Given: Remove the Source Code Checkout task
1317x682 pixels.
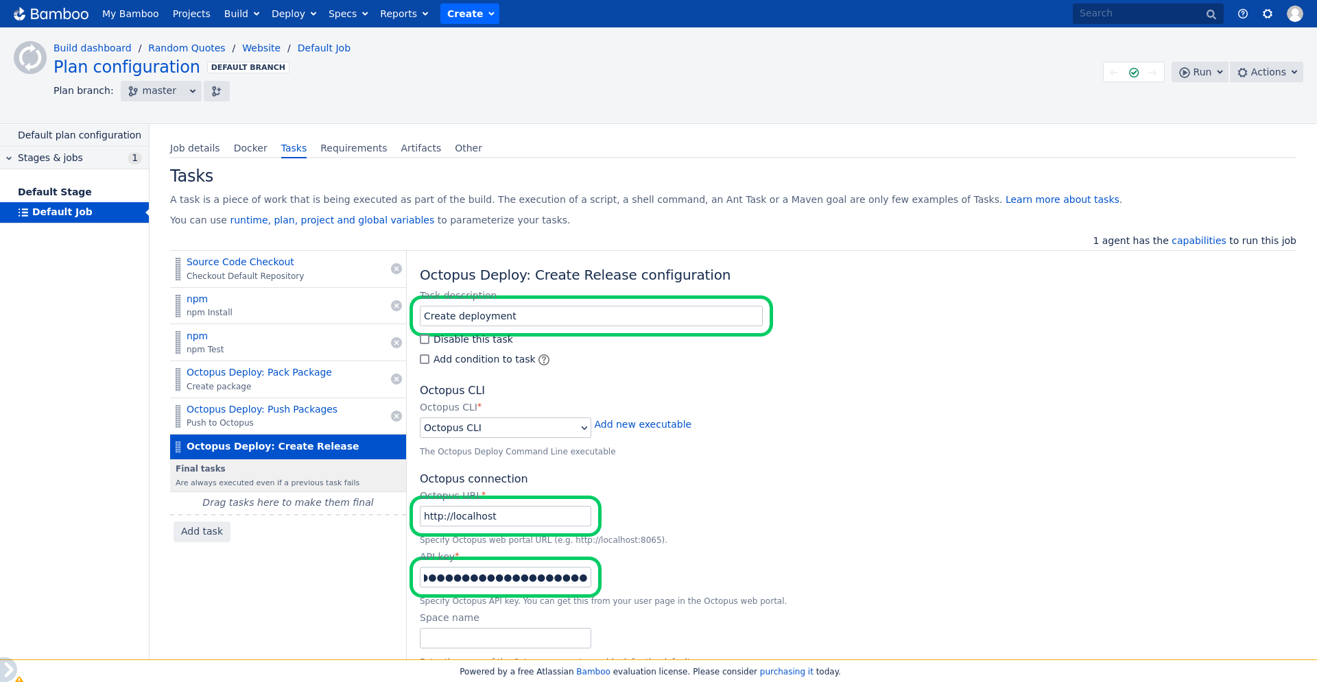Looking at the screenshot, I should [x=396, y=269].
